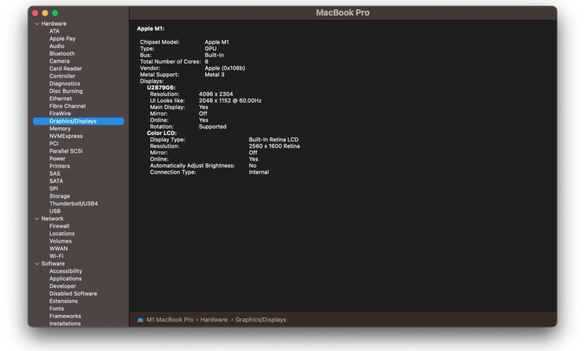585x351 pixels.
Task: Click the Apple M1 heading
Action: (150, 28)
